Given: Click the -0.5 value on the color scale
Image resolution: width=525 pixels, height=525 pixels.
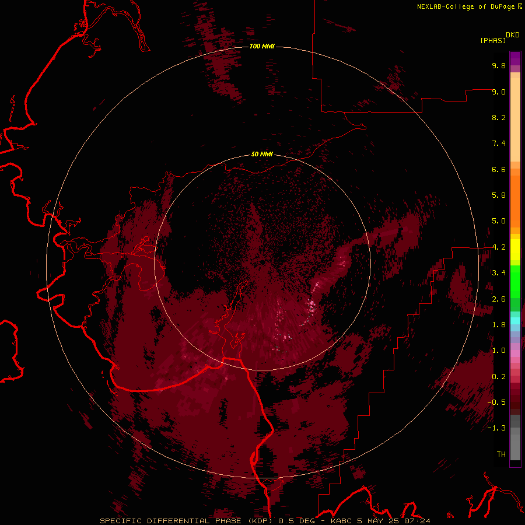Looking at the screenshot, I should pos(496,402).
